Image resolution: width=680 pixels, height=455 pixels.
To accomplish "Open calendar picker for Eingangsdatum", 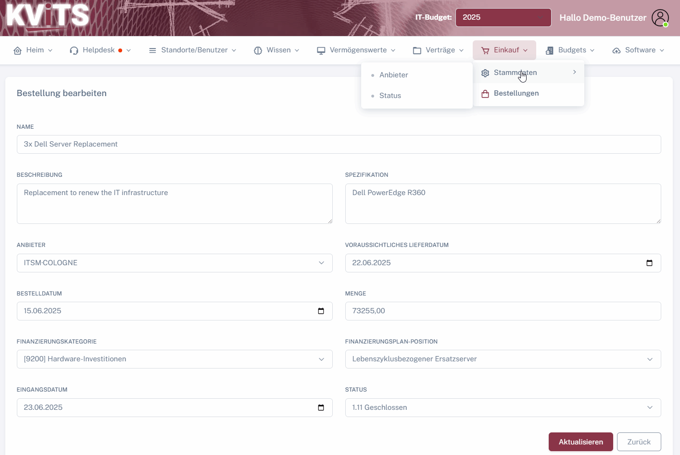I will click(x=321, y=407).
